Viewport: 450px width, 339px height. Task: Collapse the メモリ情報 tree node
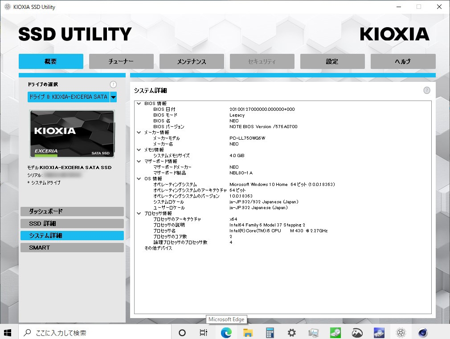pyautogui.click(x=139, y=149)
